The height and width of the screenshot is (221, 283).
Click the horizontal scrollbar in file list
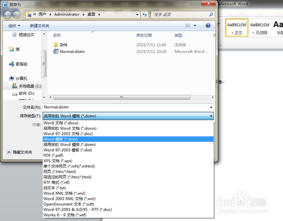tap(122, 97)
